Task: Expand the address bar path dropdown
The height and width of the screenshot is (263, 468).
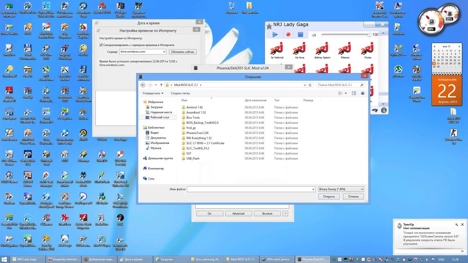Action: pos(305,85)
